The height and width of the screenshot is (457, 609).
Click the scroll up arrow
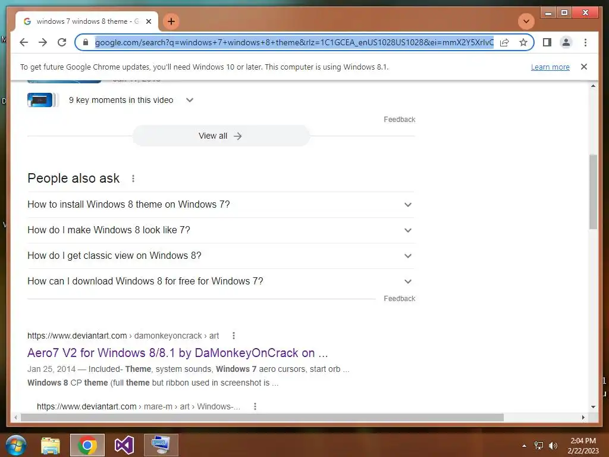(593, 86)
